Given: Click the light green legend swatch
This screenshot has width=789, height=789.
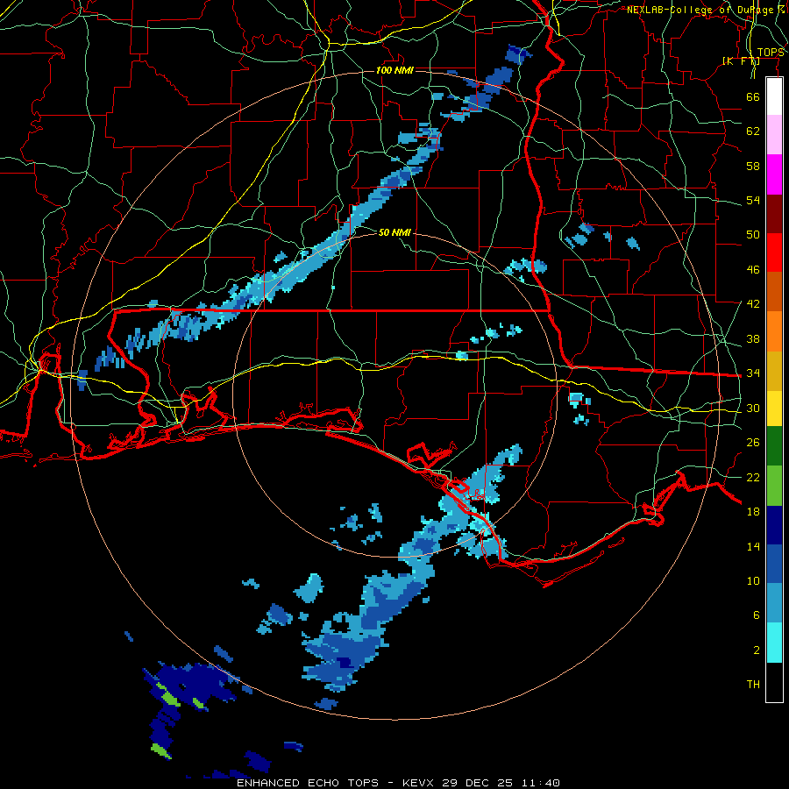Looking at the screenshot, I should [774, 486].
